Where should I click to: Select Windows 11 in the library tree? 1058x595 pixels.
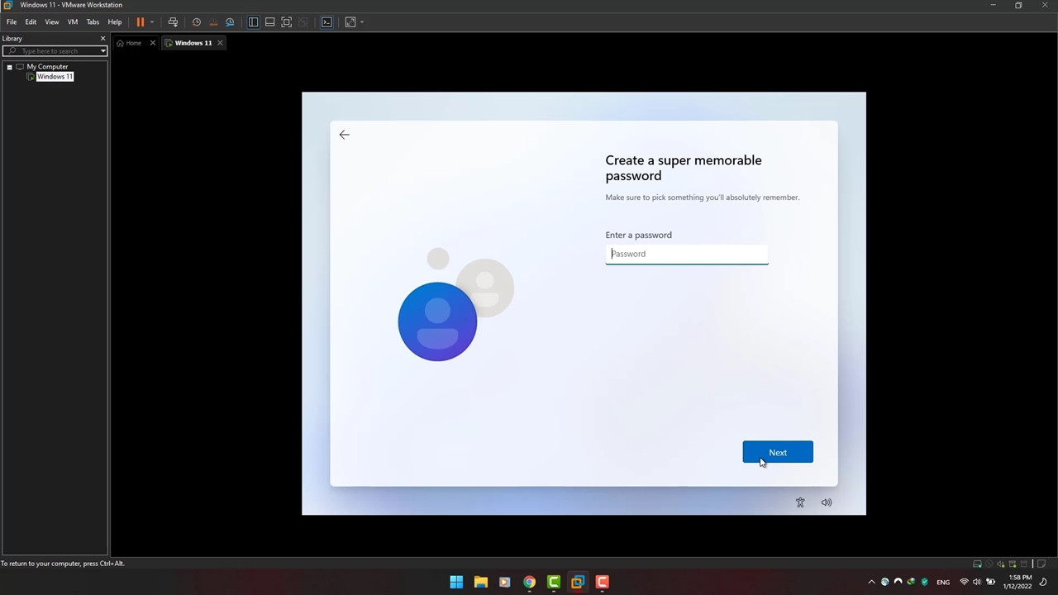[55, 77]
